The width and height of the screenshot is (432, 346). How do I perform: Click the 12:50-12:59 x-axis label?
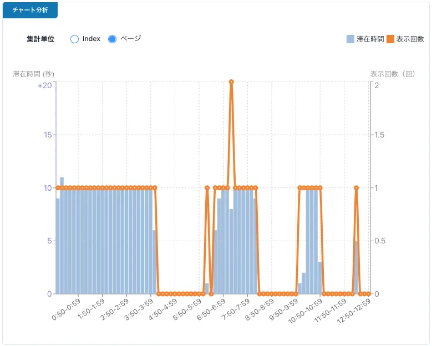354,310
